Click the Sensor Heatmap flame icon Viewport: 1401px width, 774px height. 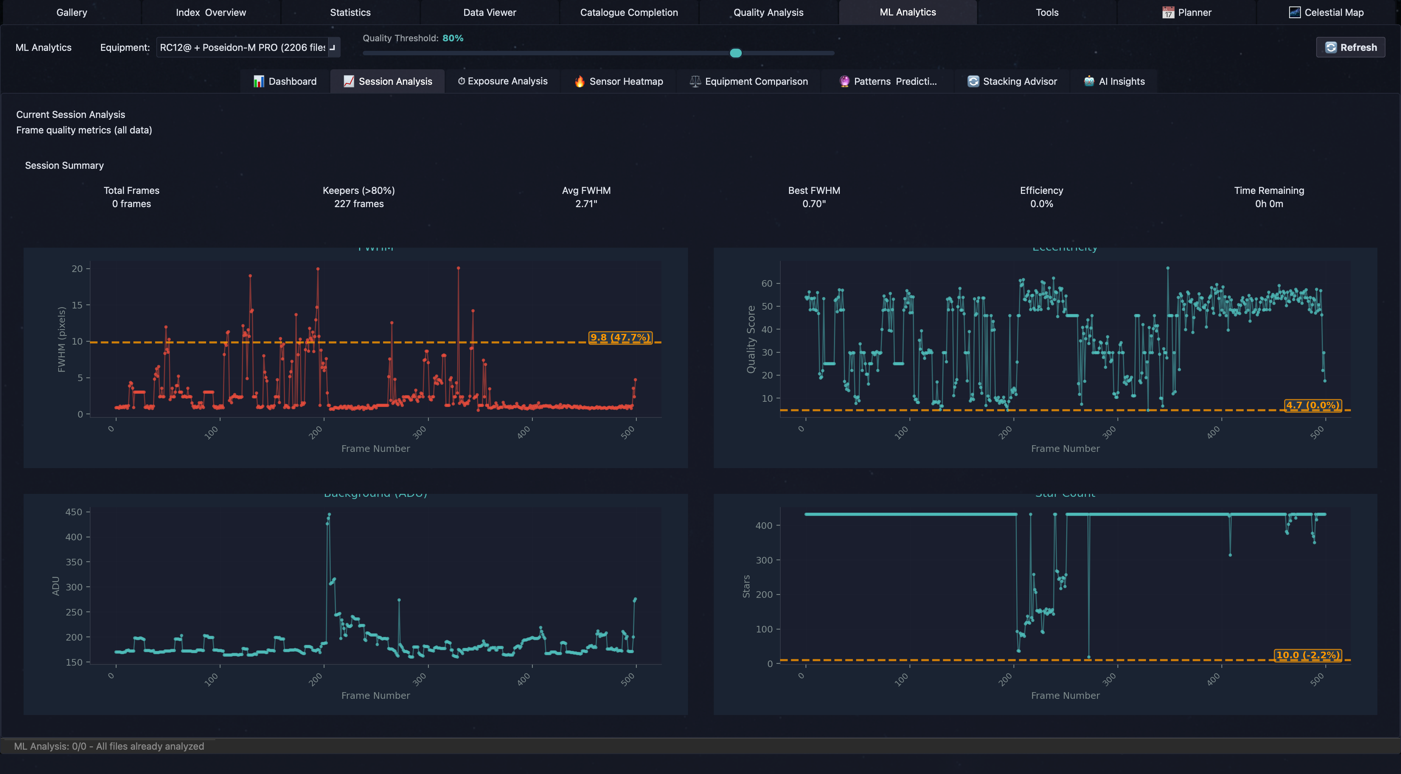580,81
